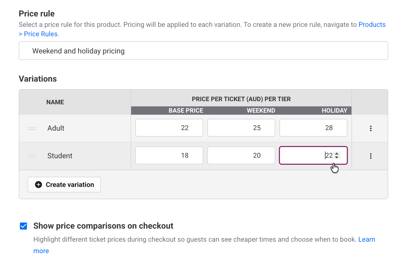
Task: Uncheck Show price comparisons on checkout
Action: click(23, 226)
